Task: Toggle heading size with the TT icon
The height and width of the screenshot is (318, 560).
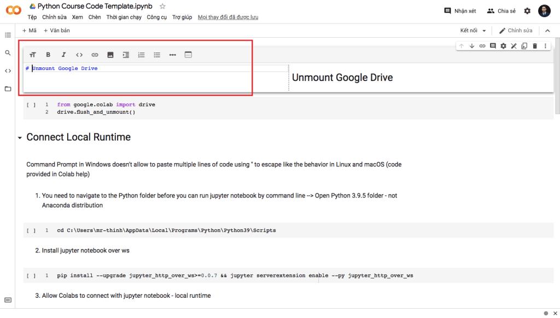Action: [x=33, y=55]
